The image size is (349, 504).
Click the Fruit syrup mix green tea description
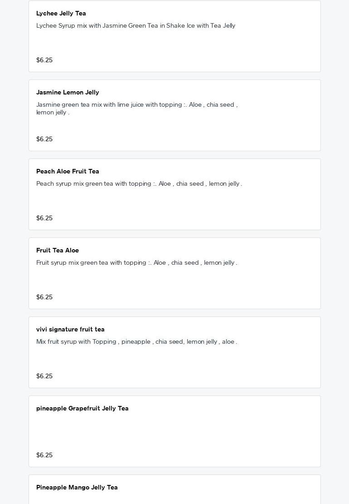(136, 263)
